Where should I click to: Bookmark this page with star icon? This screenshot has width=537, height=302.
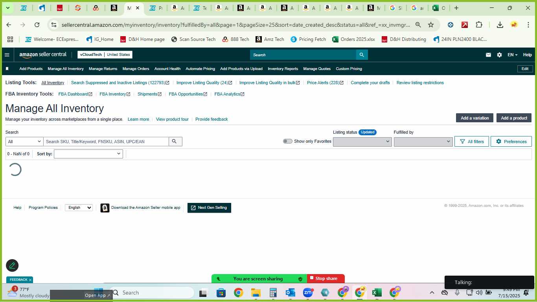tap(431, 25)
